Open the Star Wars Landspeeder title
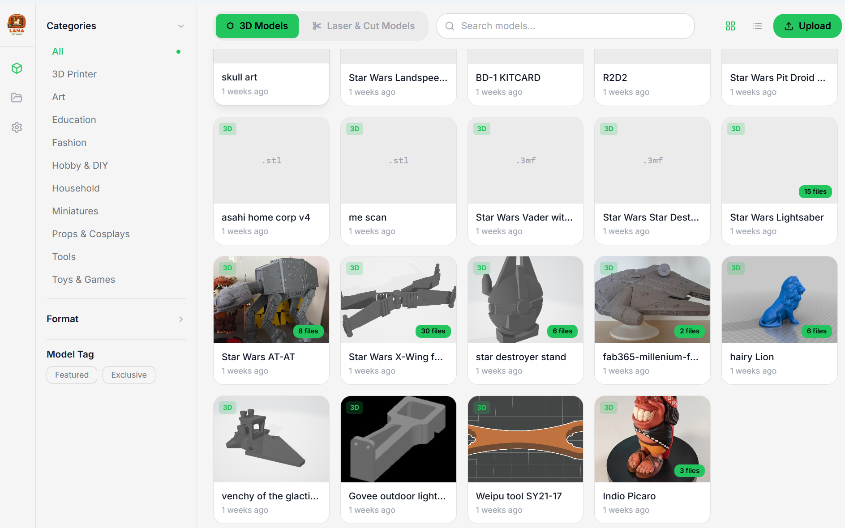 pos(398,78)
